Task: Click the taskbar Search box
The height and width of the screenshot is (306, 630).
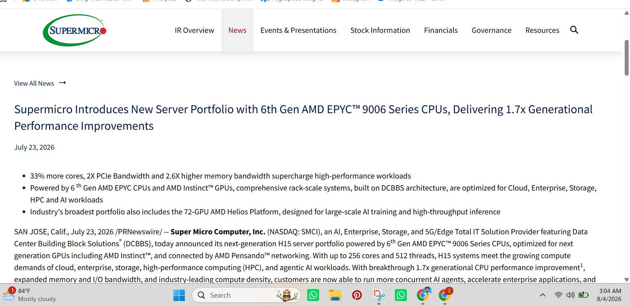Action: 246,295
